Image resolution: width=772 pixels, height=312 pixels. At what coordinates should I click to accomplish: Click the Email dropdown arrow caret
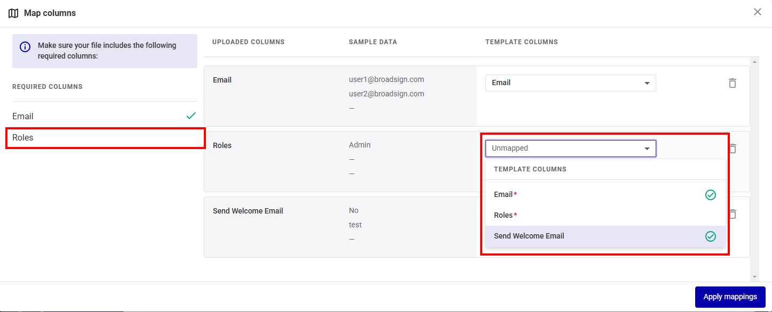[647, 83]
